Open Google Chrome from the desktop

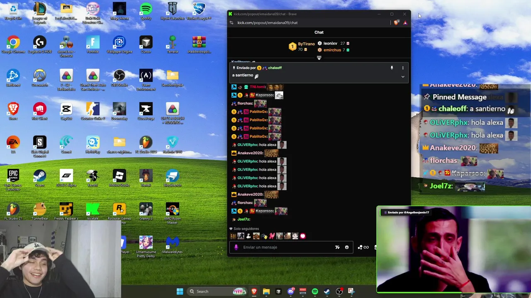tap(13, 45)
